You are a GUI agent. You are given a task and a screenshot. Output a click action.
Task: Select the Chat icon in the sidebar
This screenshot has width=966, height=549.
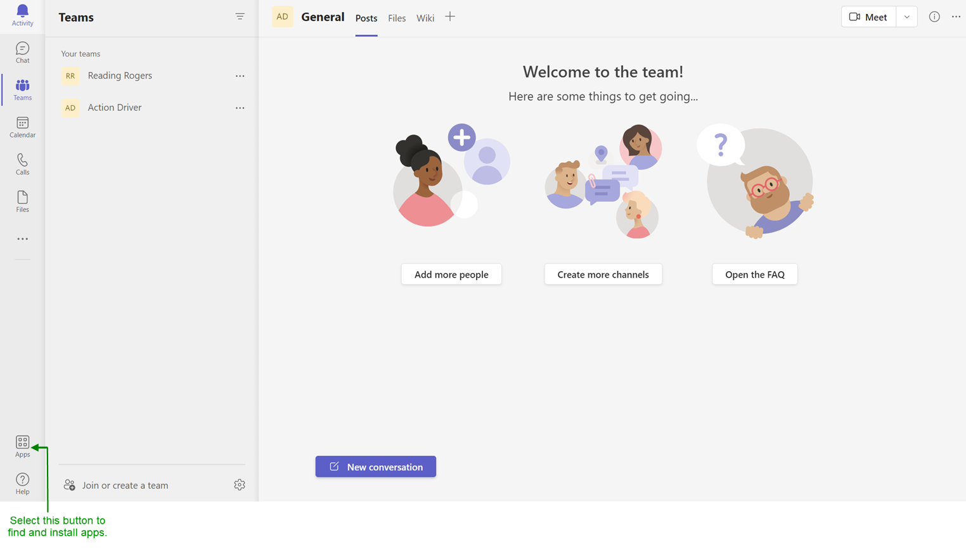point(22,52)
